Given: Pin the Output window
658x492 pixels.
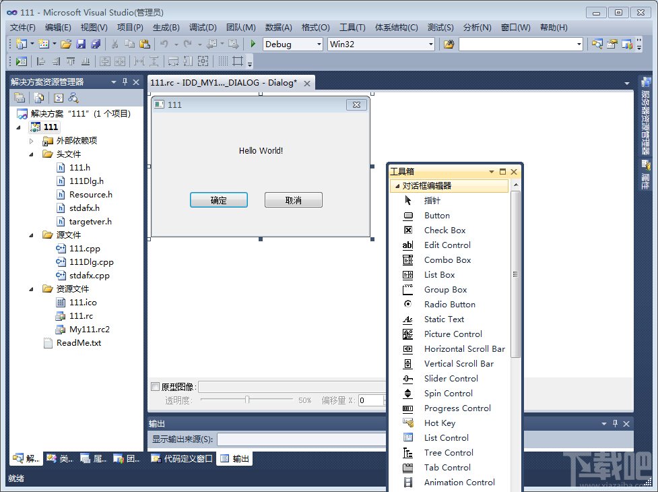Looking at the screenshot, I should coord(614,423).
